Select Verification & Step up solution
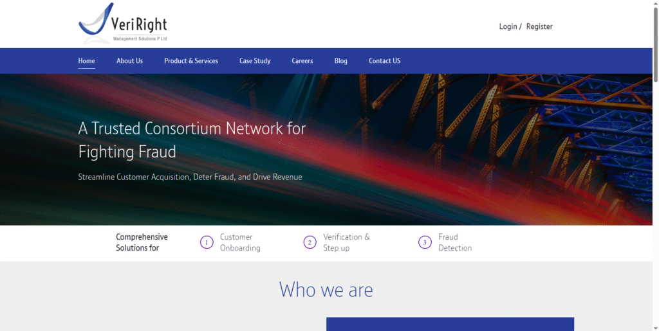Screen dimensions: 659x331 click(x=346, y=242)
